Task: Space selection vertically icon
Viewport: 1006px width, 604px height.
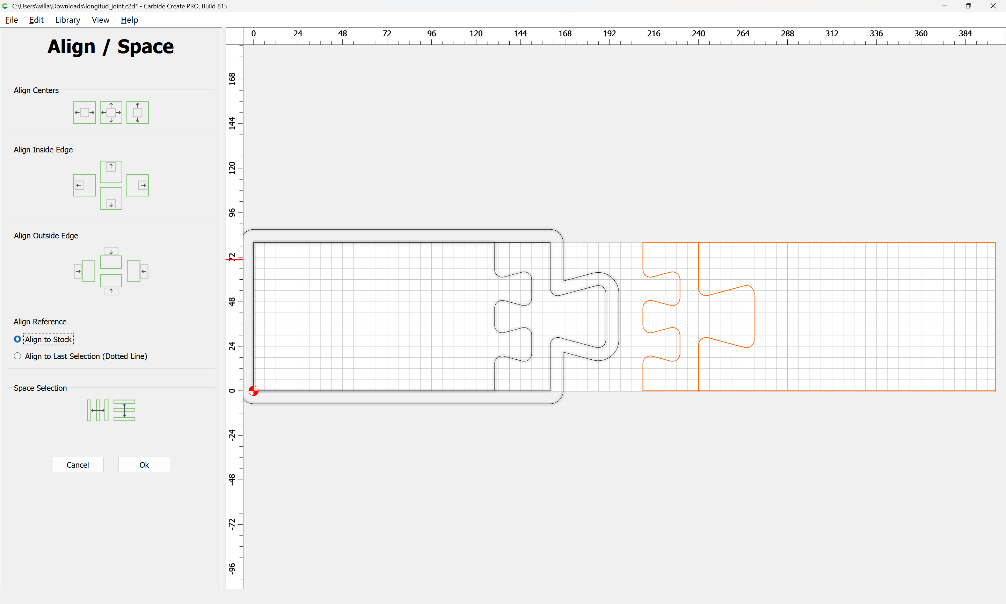Action: (124, 410)
